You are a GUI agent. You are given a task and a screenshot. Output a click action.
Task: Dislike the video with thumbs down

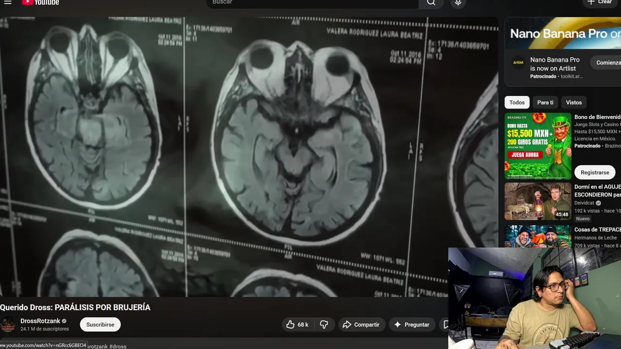click(x=324, y=325)
